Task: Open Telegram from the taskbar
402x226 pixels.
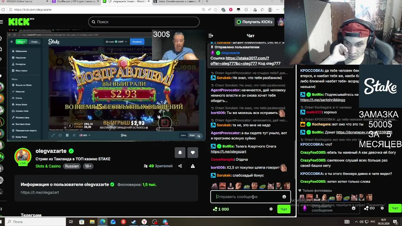Action: (165, 222)
